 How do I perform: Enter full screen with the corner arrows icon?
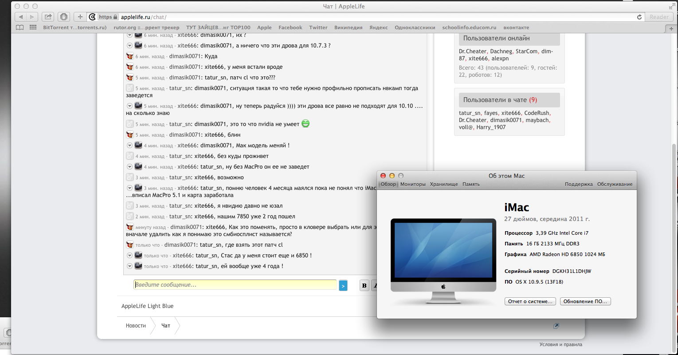(x=671, y=6)
